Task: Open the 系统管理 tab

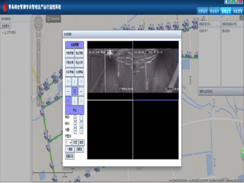Action: pos(237,11)
